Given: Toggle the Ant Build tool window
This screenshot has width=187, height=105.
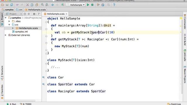Looking at the screenshot, I should [185, 40].
